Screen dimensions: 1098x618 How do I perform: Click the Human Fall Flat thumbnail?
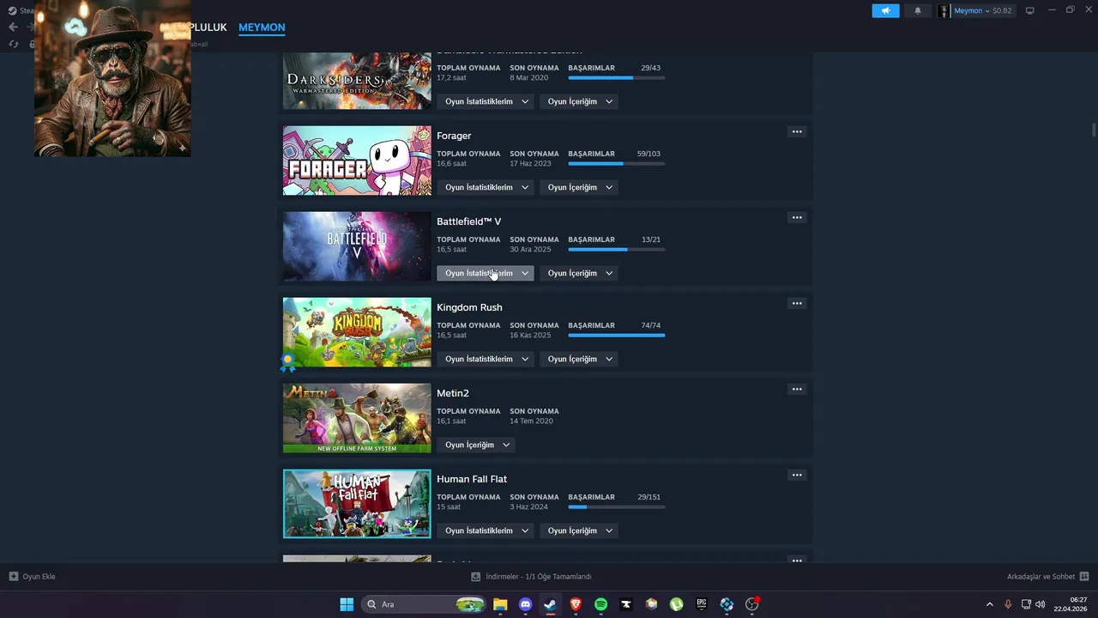(x=357, y=504)
